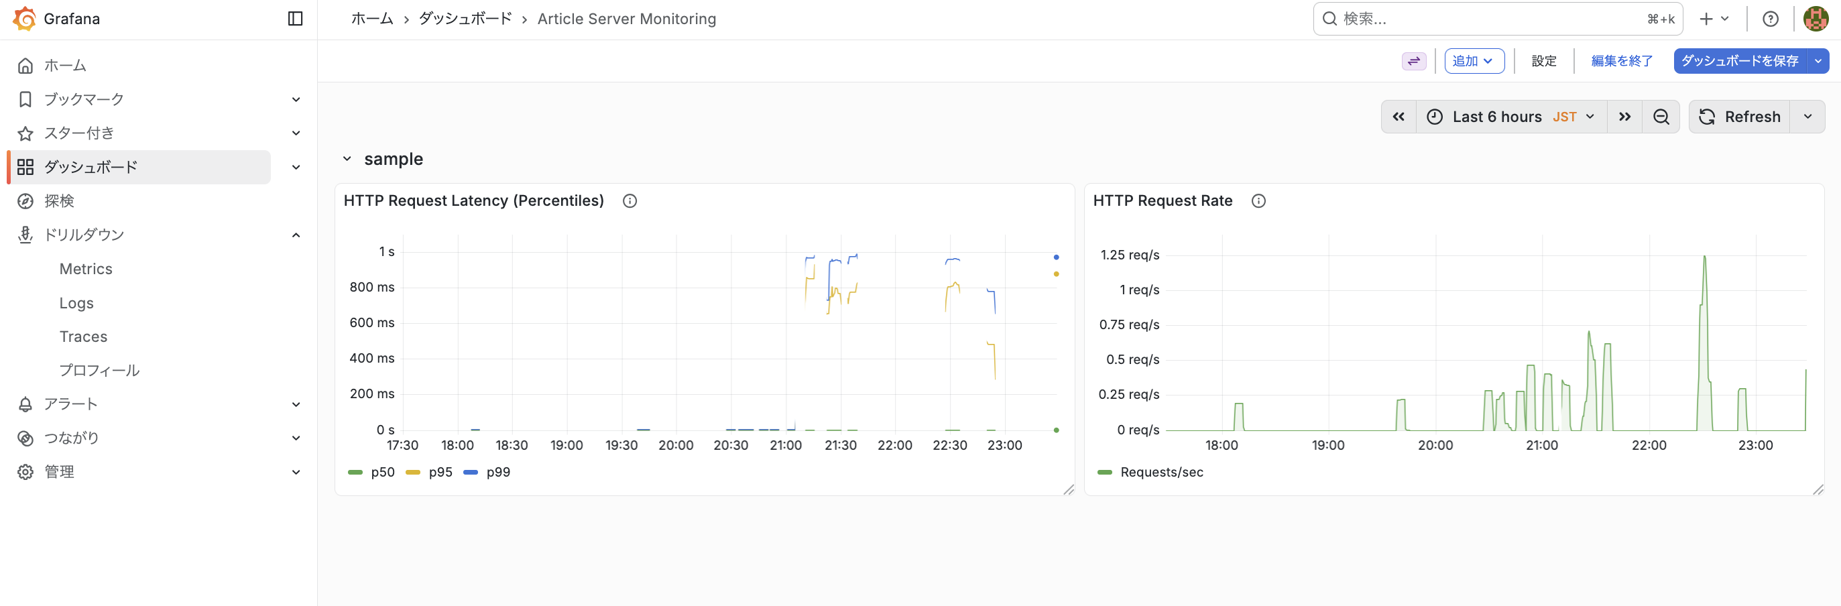
Task: Click info icon beside HTTP Request Latency title
Action: [x=630, y=201]
